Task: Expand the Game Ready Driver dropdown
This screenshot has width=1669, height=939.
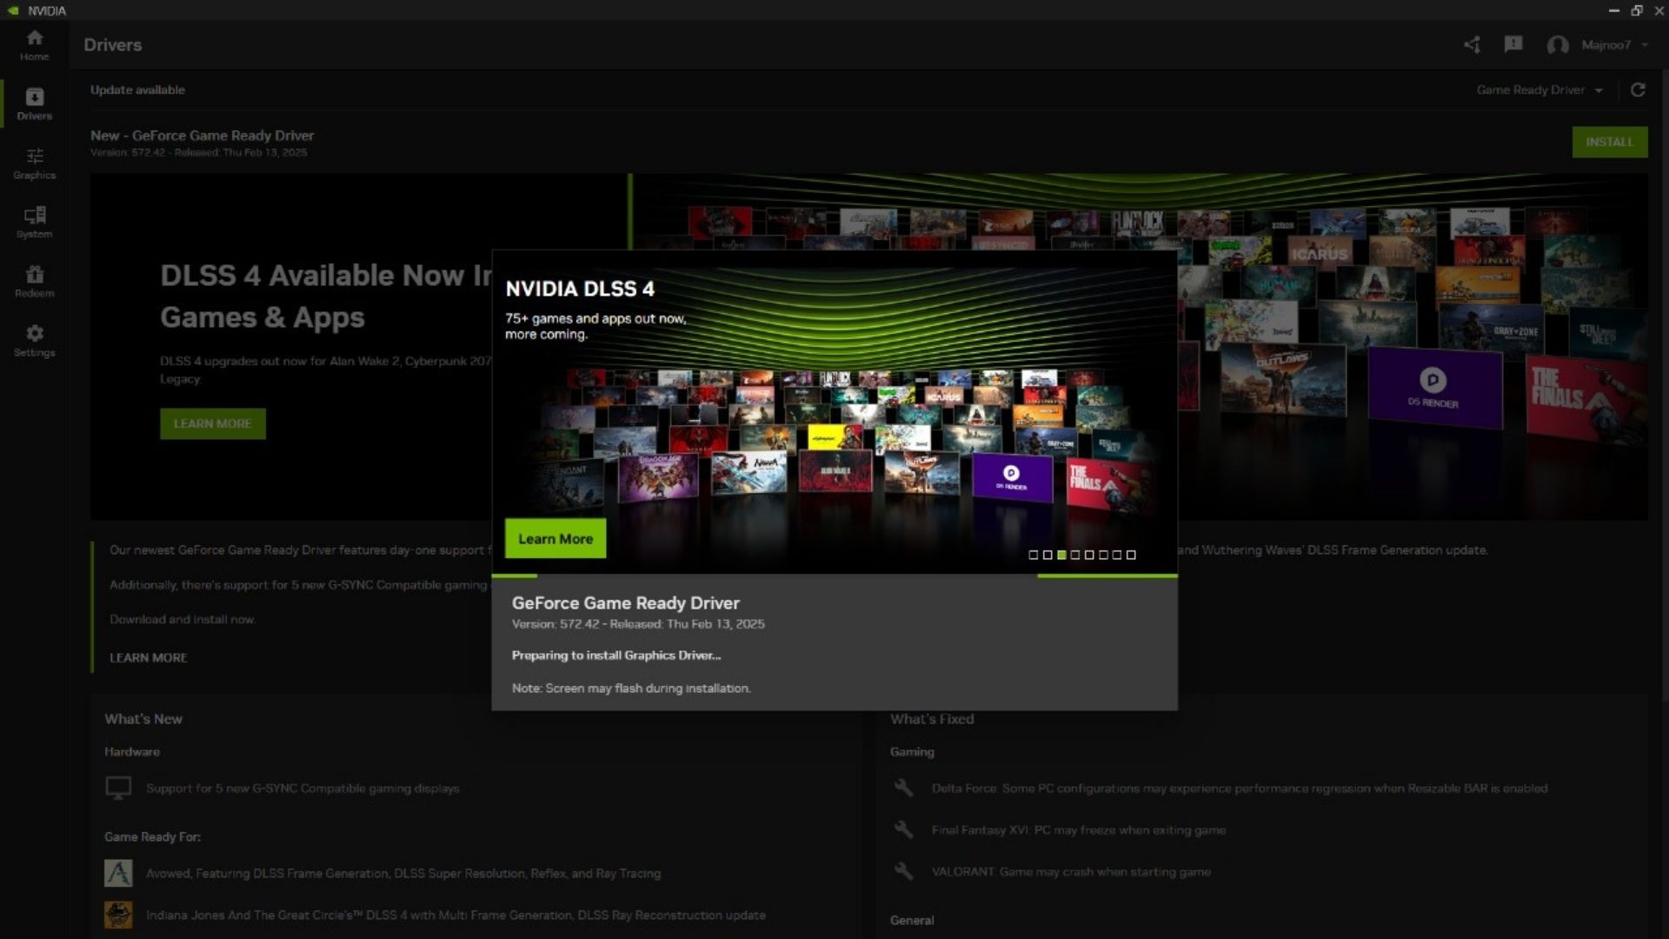Action: pyautogui.click(x=1539, y=90)
